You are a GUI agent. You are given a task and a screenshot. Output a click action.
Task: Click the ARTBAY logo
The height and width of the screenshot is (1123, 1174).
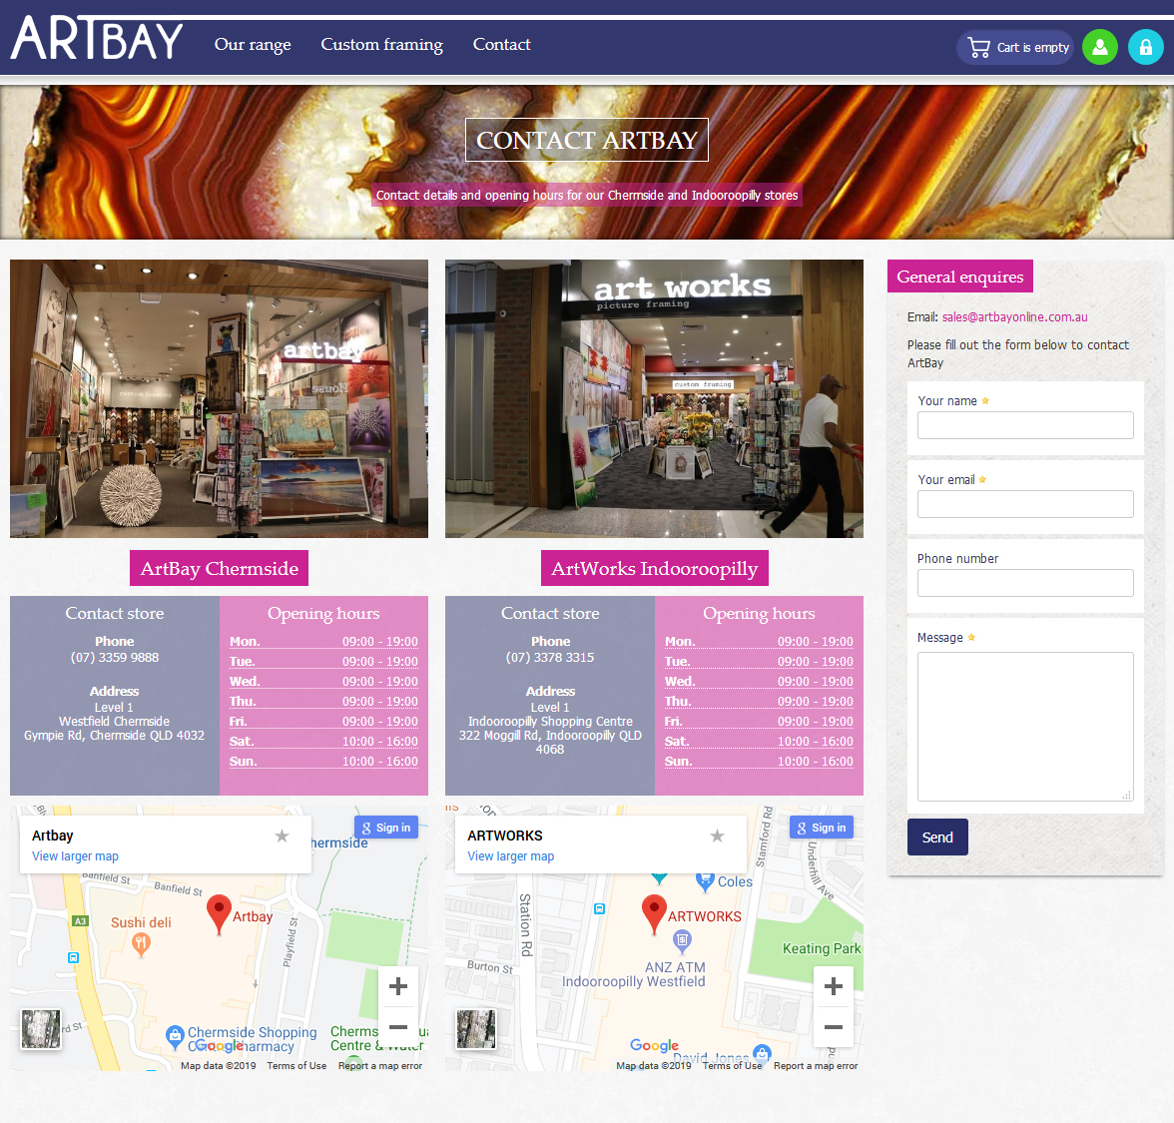pos(97,38)
